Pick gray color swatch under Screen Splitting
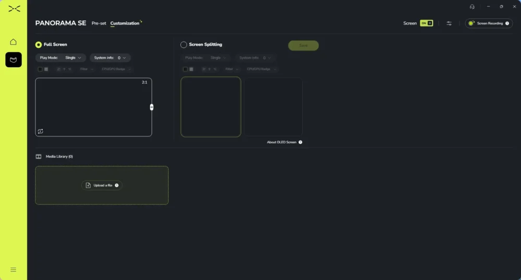The width and height of the screenshot is (521, 280). 191,69
